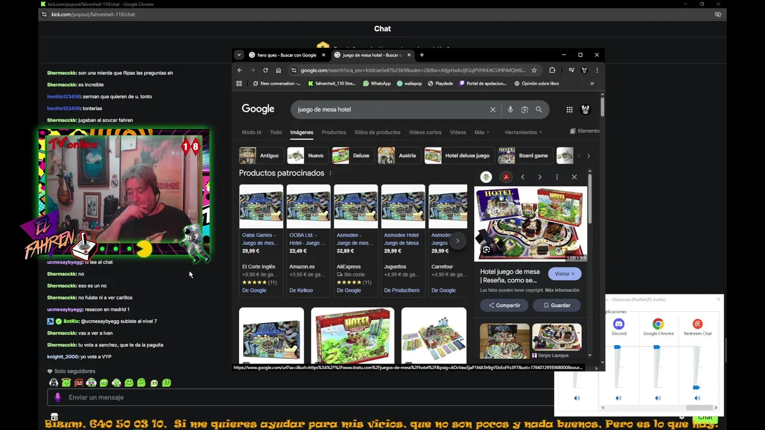
Task: Click the Discord icon in volume mixer
Action: pyautogui.click(x=619, y=324)
